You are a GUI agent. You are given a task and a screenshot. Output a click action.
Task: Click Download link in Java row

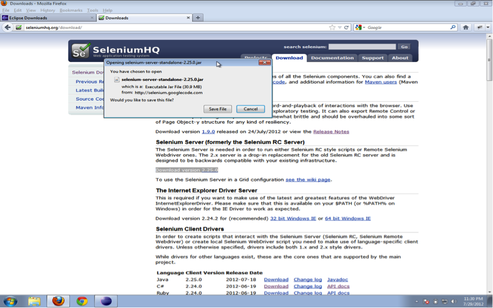(x=276, y=280)
